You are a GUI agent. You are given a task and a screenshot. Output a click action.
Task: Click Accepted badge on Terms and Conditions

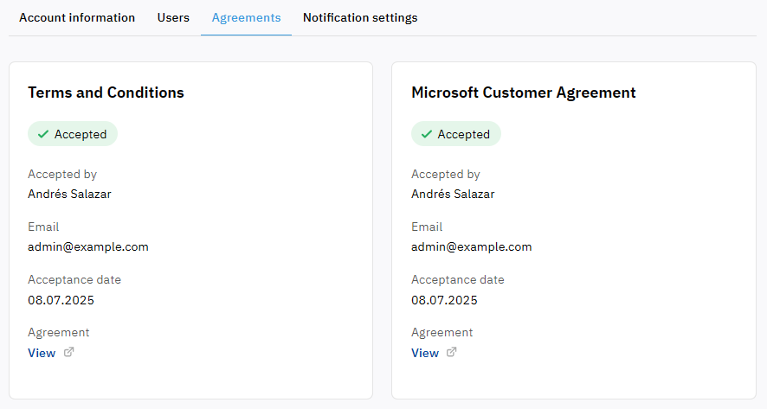73,134
